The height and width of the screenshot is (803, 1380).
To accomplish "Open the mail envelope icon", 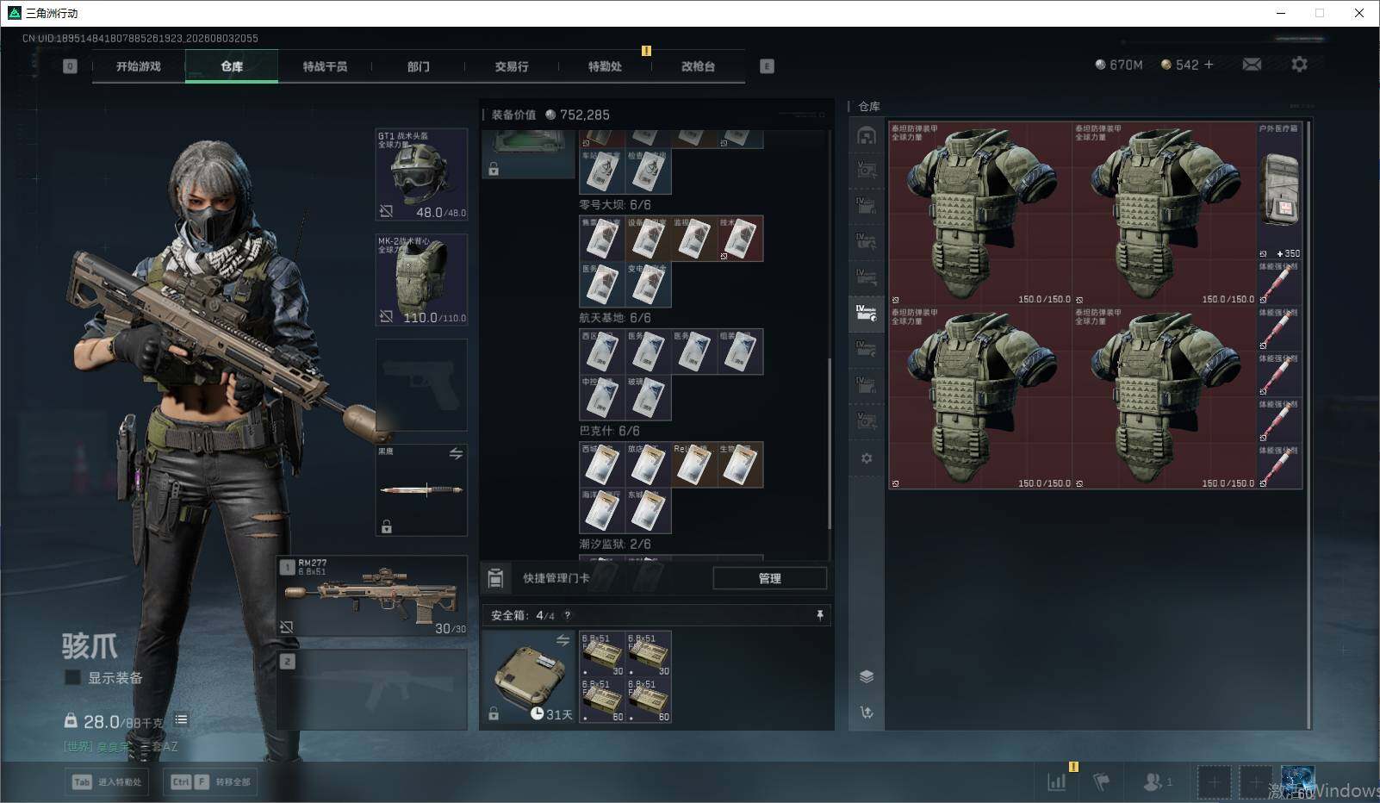I will point(1252,65).
